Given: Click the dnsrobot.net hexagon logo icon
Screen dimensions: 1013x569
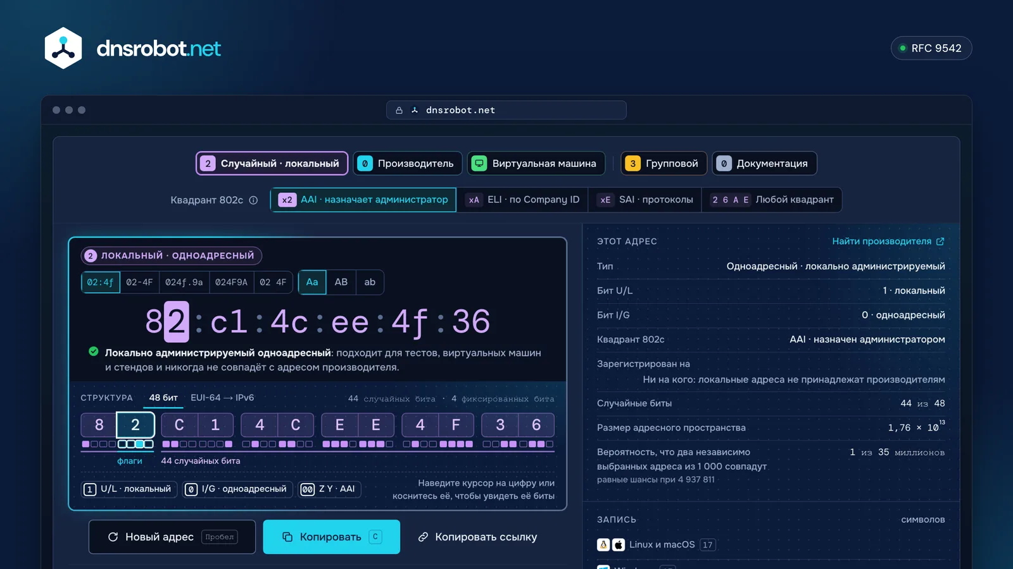Looking at the screenshot, I should click(63, 48).
